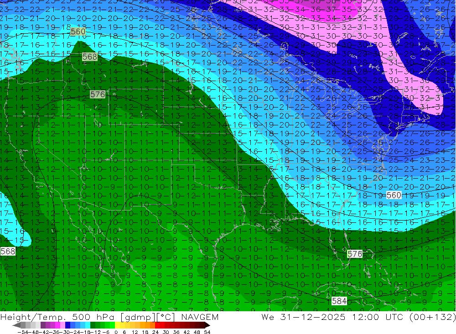Select the dark blue legend swatch at -30
The image size is (456, 334).
67,325
